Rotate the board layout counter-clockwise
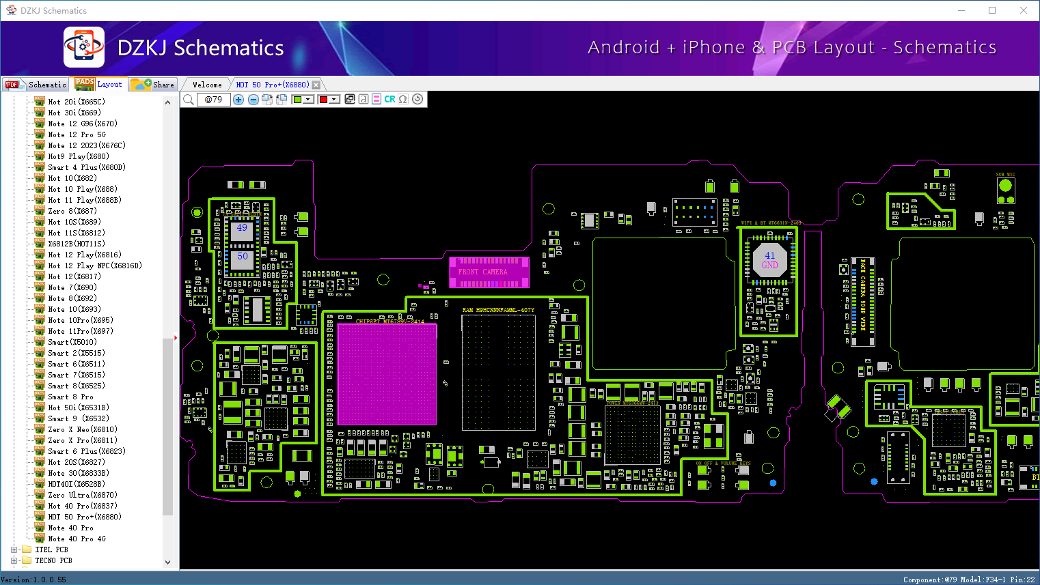This screenshot has height=585, width=1040. (x=281, y=100)
